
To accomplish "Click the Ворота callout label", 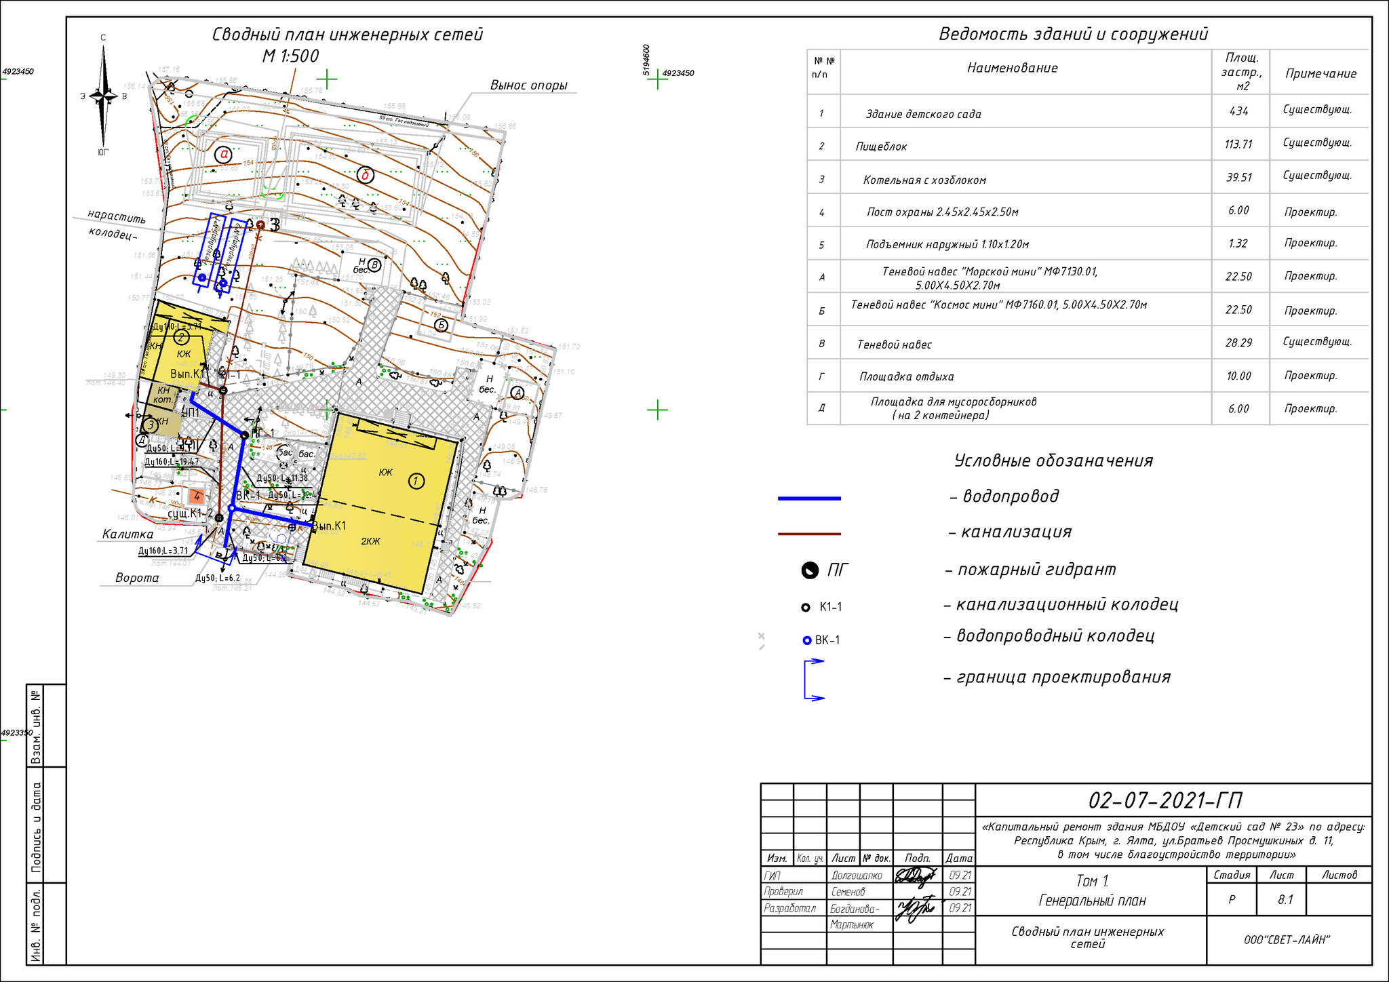I will [137, 578].
